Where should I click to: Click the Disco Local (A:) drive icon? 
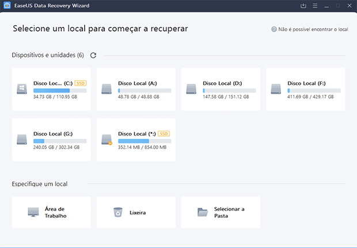point(107,90)
